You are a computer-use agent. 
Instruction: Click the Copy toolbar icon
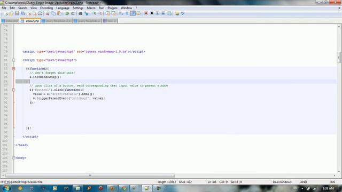pyautogui.click(x=53, y=13)
